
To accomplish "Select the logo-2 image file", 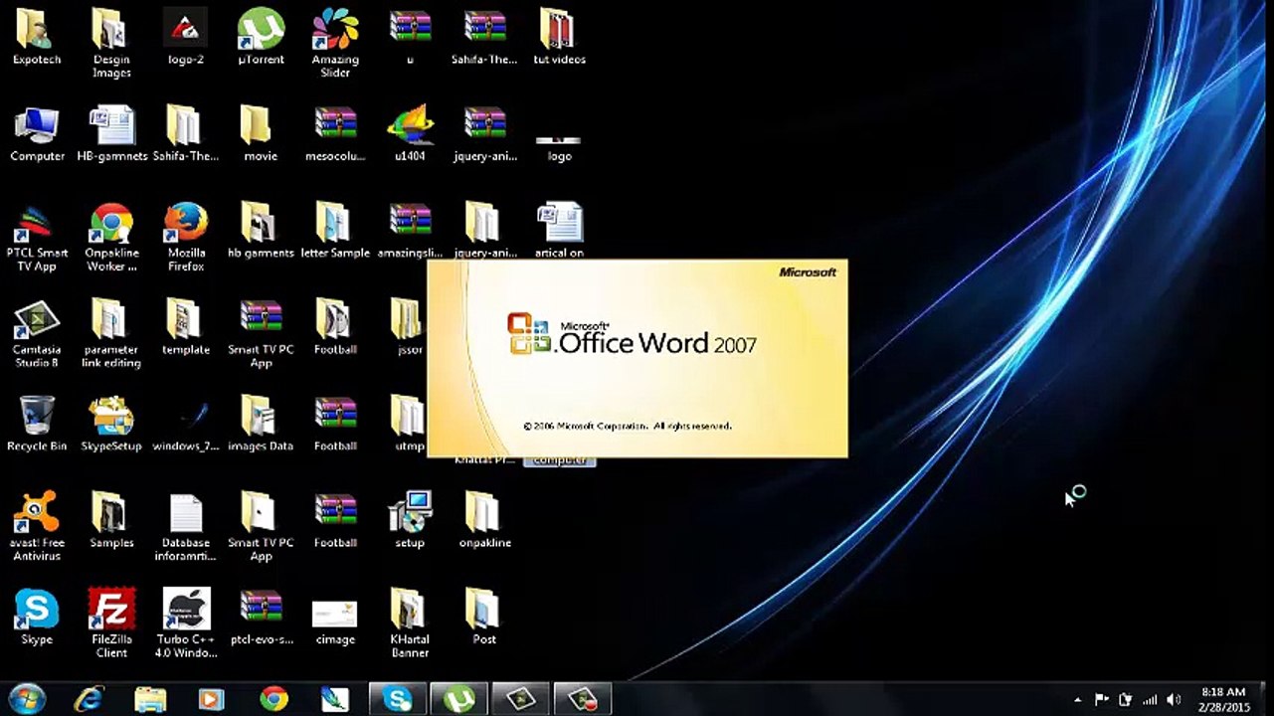I will coord(186,38).
